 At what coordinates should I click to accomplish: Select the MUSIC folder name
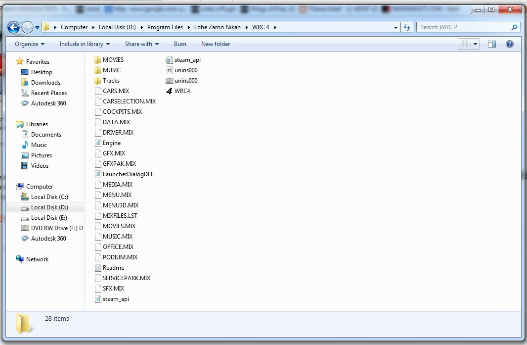(x=112, y=70)
